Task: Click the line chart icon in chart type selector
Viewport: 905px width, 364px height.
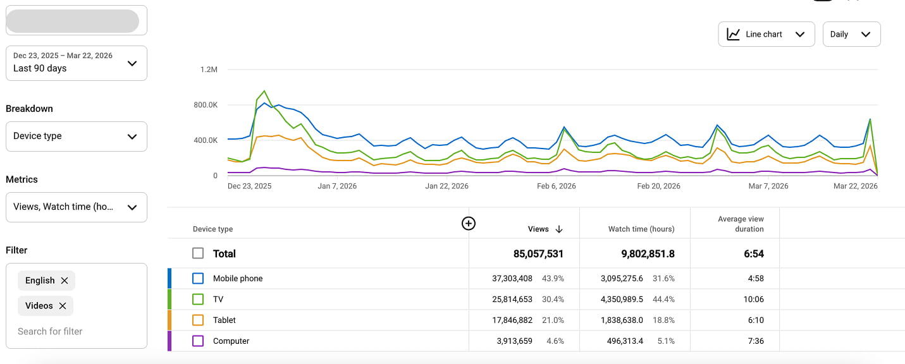Action: (733, 33)
